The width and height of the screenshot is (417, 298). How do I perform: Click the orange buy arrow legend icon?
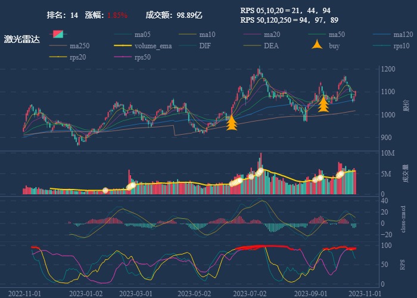(x=318, y=46)
